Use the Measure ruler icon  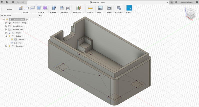90,8
